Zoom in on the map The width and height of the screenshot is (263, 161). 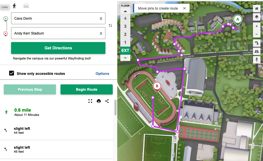pyautogui.click(x=257, y=26)
